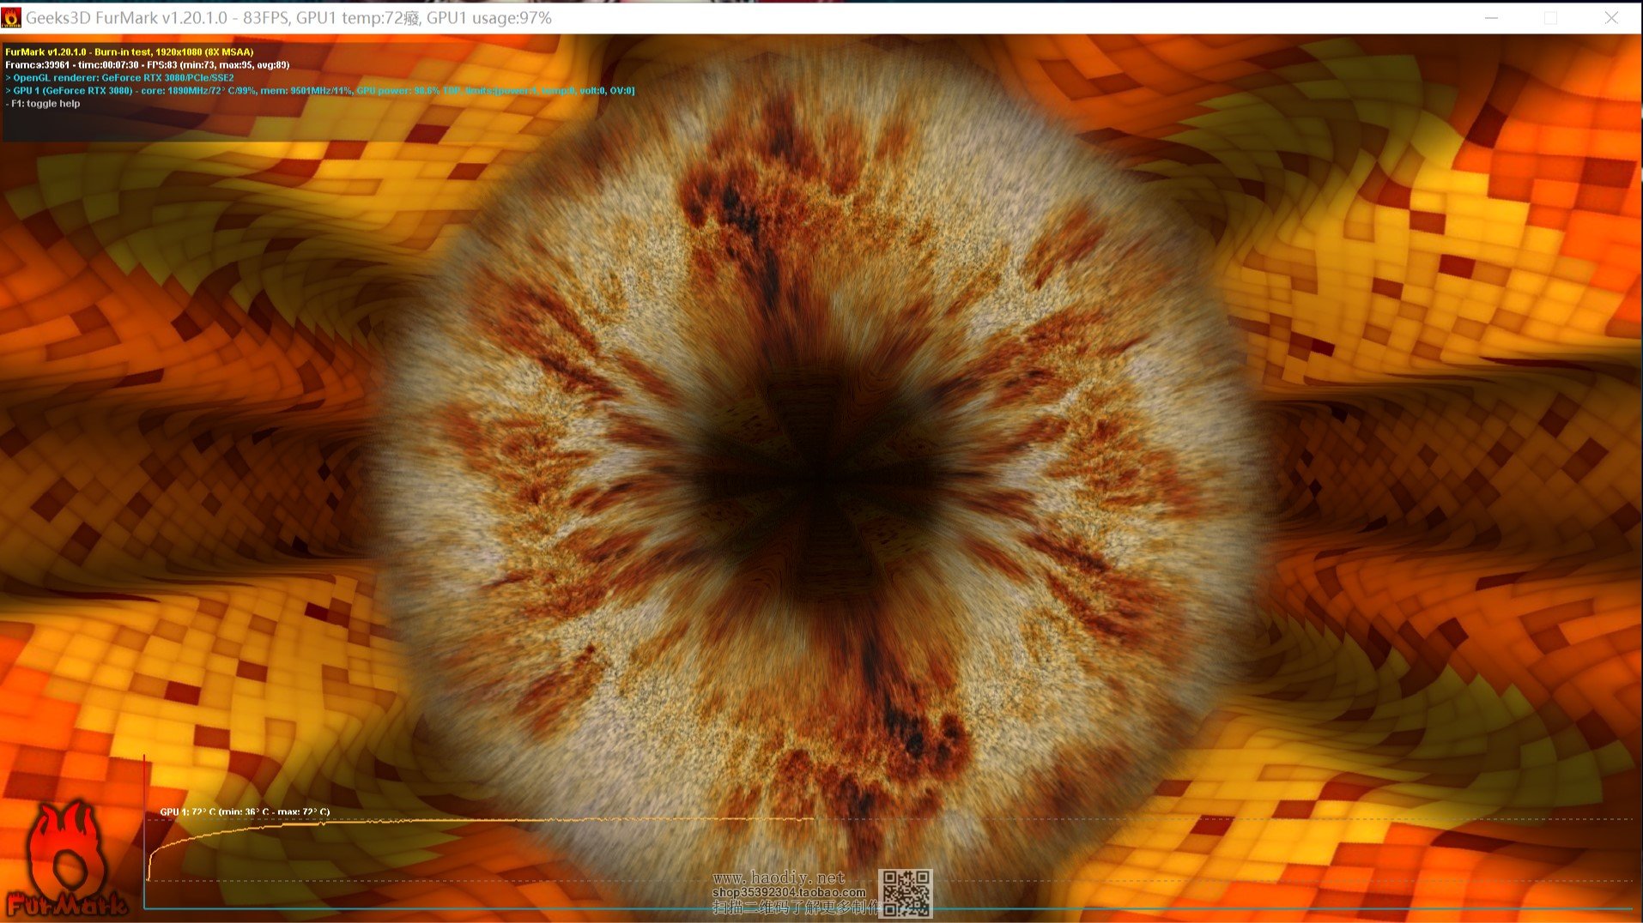1643x923 pixels.
Task: Click the Frames and time stats line
Action: point(147,65)
